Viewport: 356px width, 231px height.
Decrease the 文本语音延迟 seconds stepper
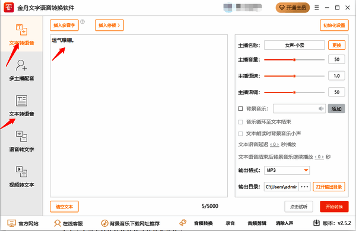(x=271, y=145)
